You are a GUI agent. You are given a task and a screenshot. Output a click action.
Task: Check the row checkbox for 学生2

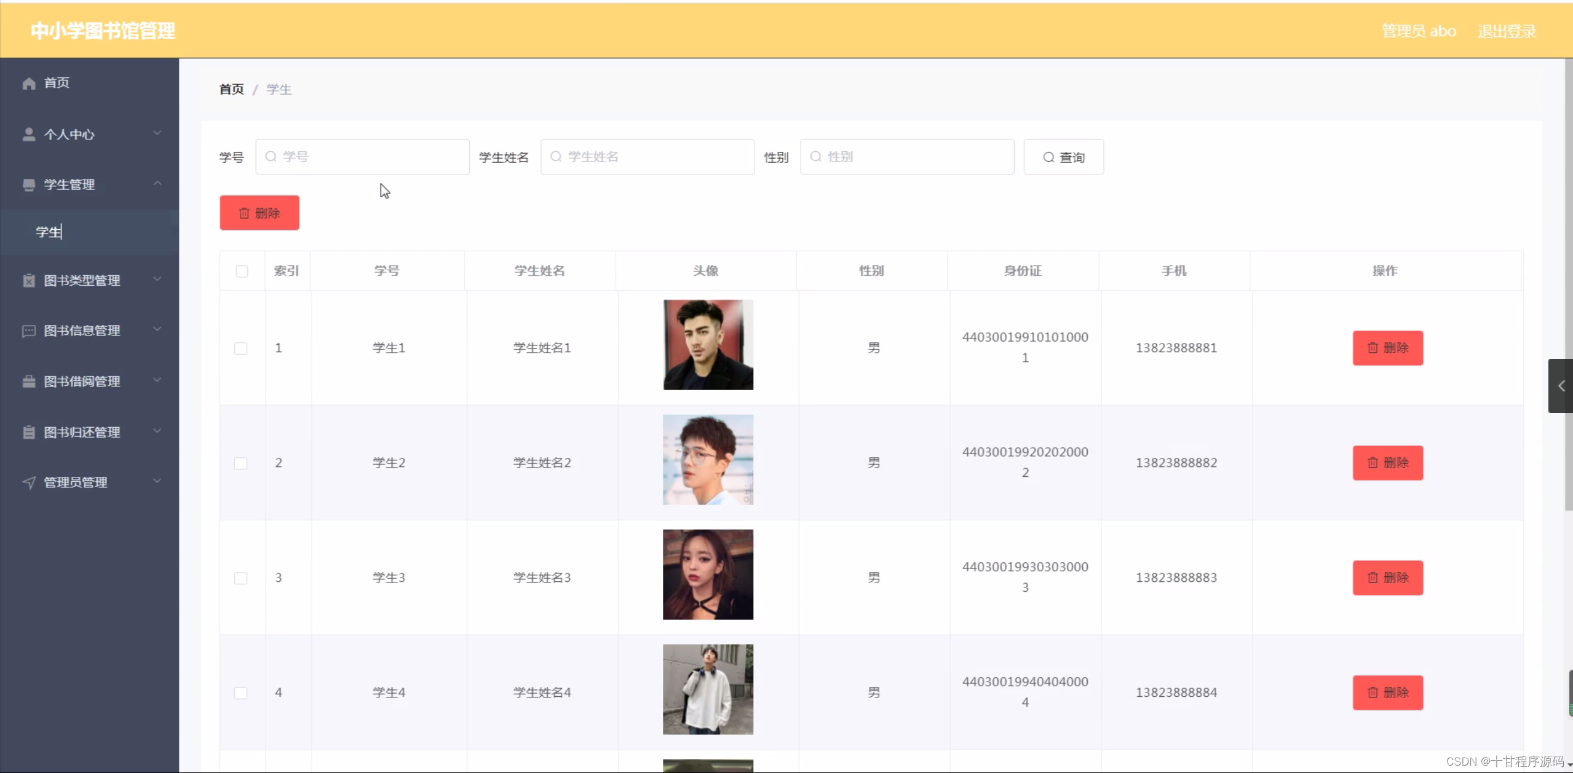[240, 463]
